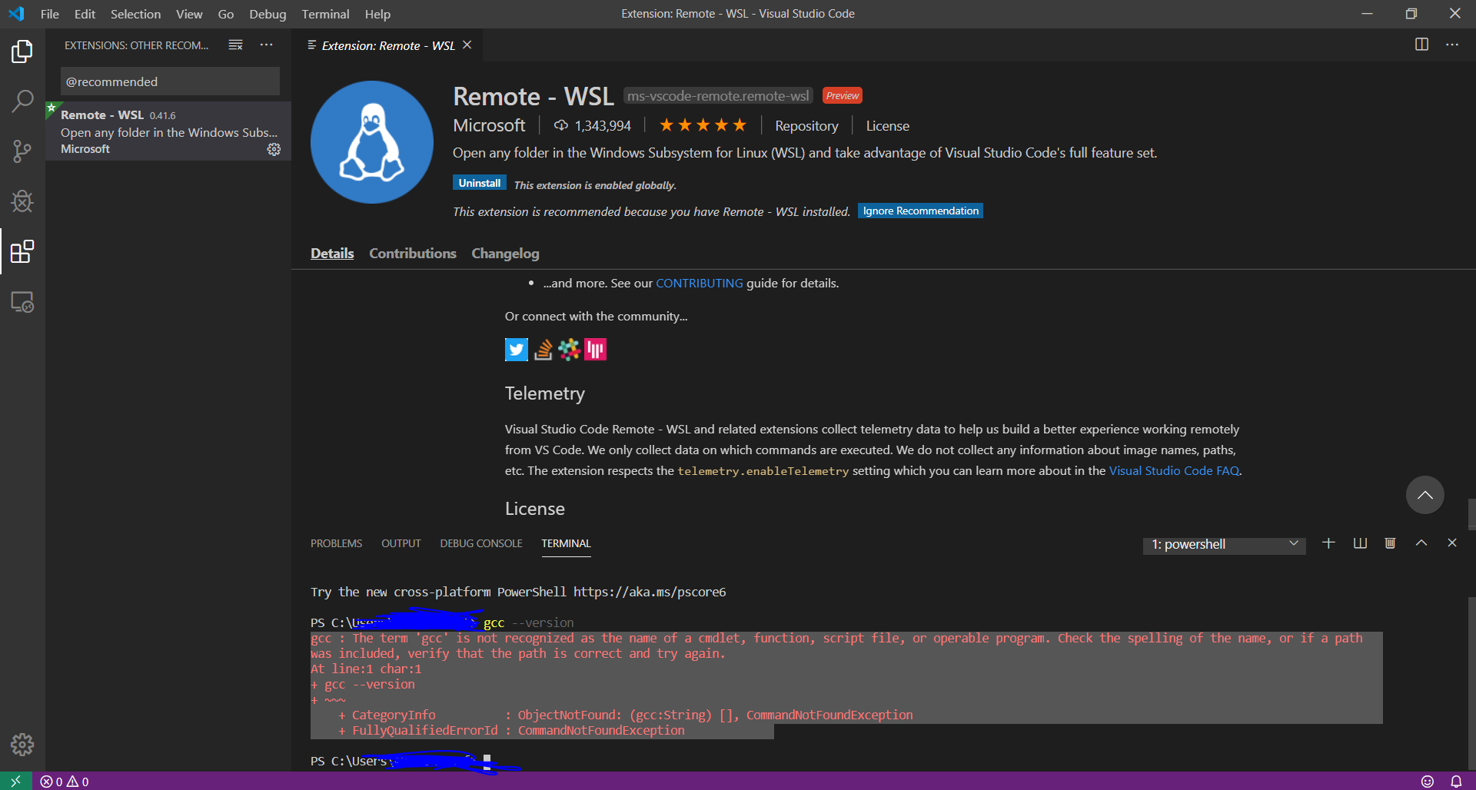Select Remote - WSL in the extensions list
Viewport: 1476px width, 790px height.
[x=168, y=131]
